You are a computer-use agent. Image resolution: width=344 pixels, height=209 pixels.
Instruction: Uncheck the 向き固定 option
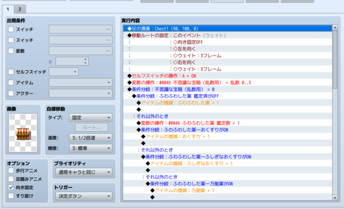coord(11,188)
